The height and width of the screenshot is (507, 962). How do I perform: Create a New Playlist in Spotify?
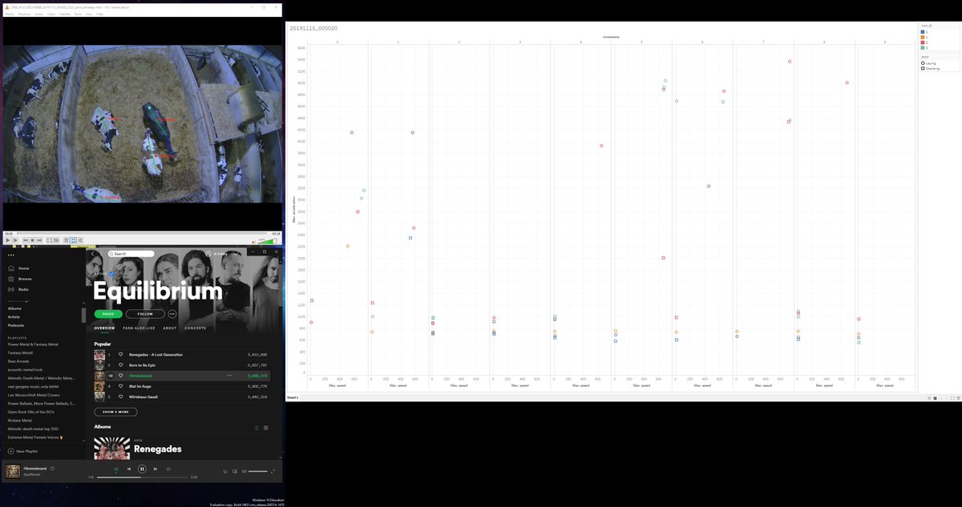coord(22,451)
